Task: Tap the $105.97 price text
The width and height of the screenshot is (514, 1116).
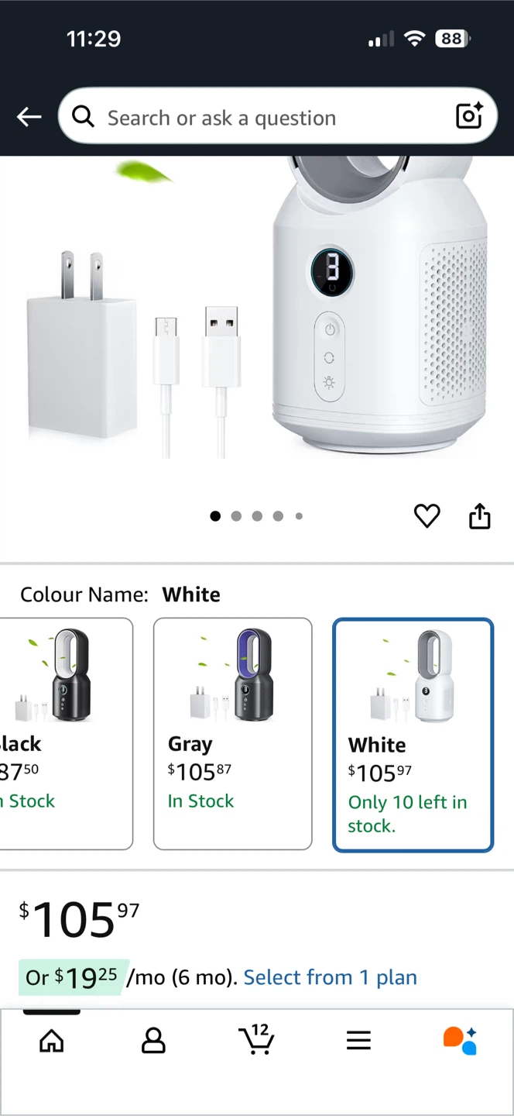Action: [x=80, y=920]
